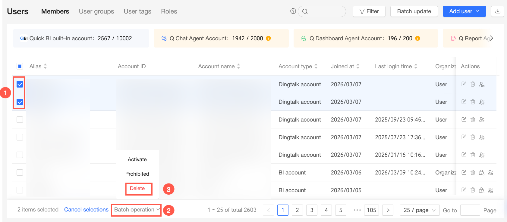Sort by Alias column arrows

click(x=45, y=66)
